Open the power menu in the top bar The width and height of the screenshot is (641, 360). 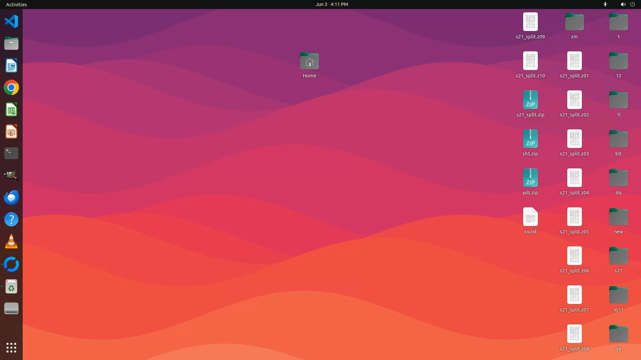(632, 4)
